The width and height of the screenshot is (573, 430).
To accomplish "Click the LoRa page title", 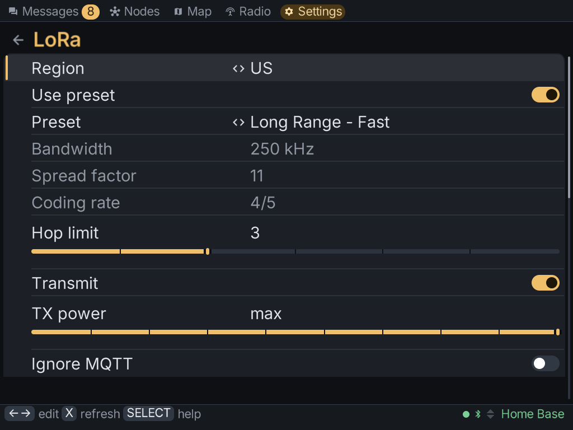I will (57, 40).
